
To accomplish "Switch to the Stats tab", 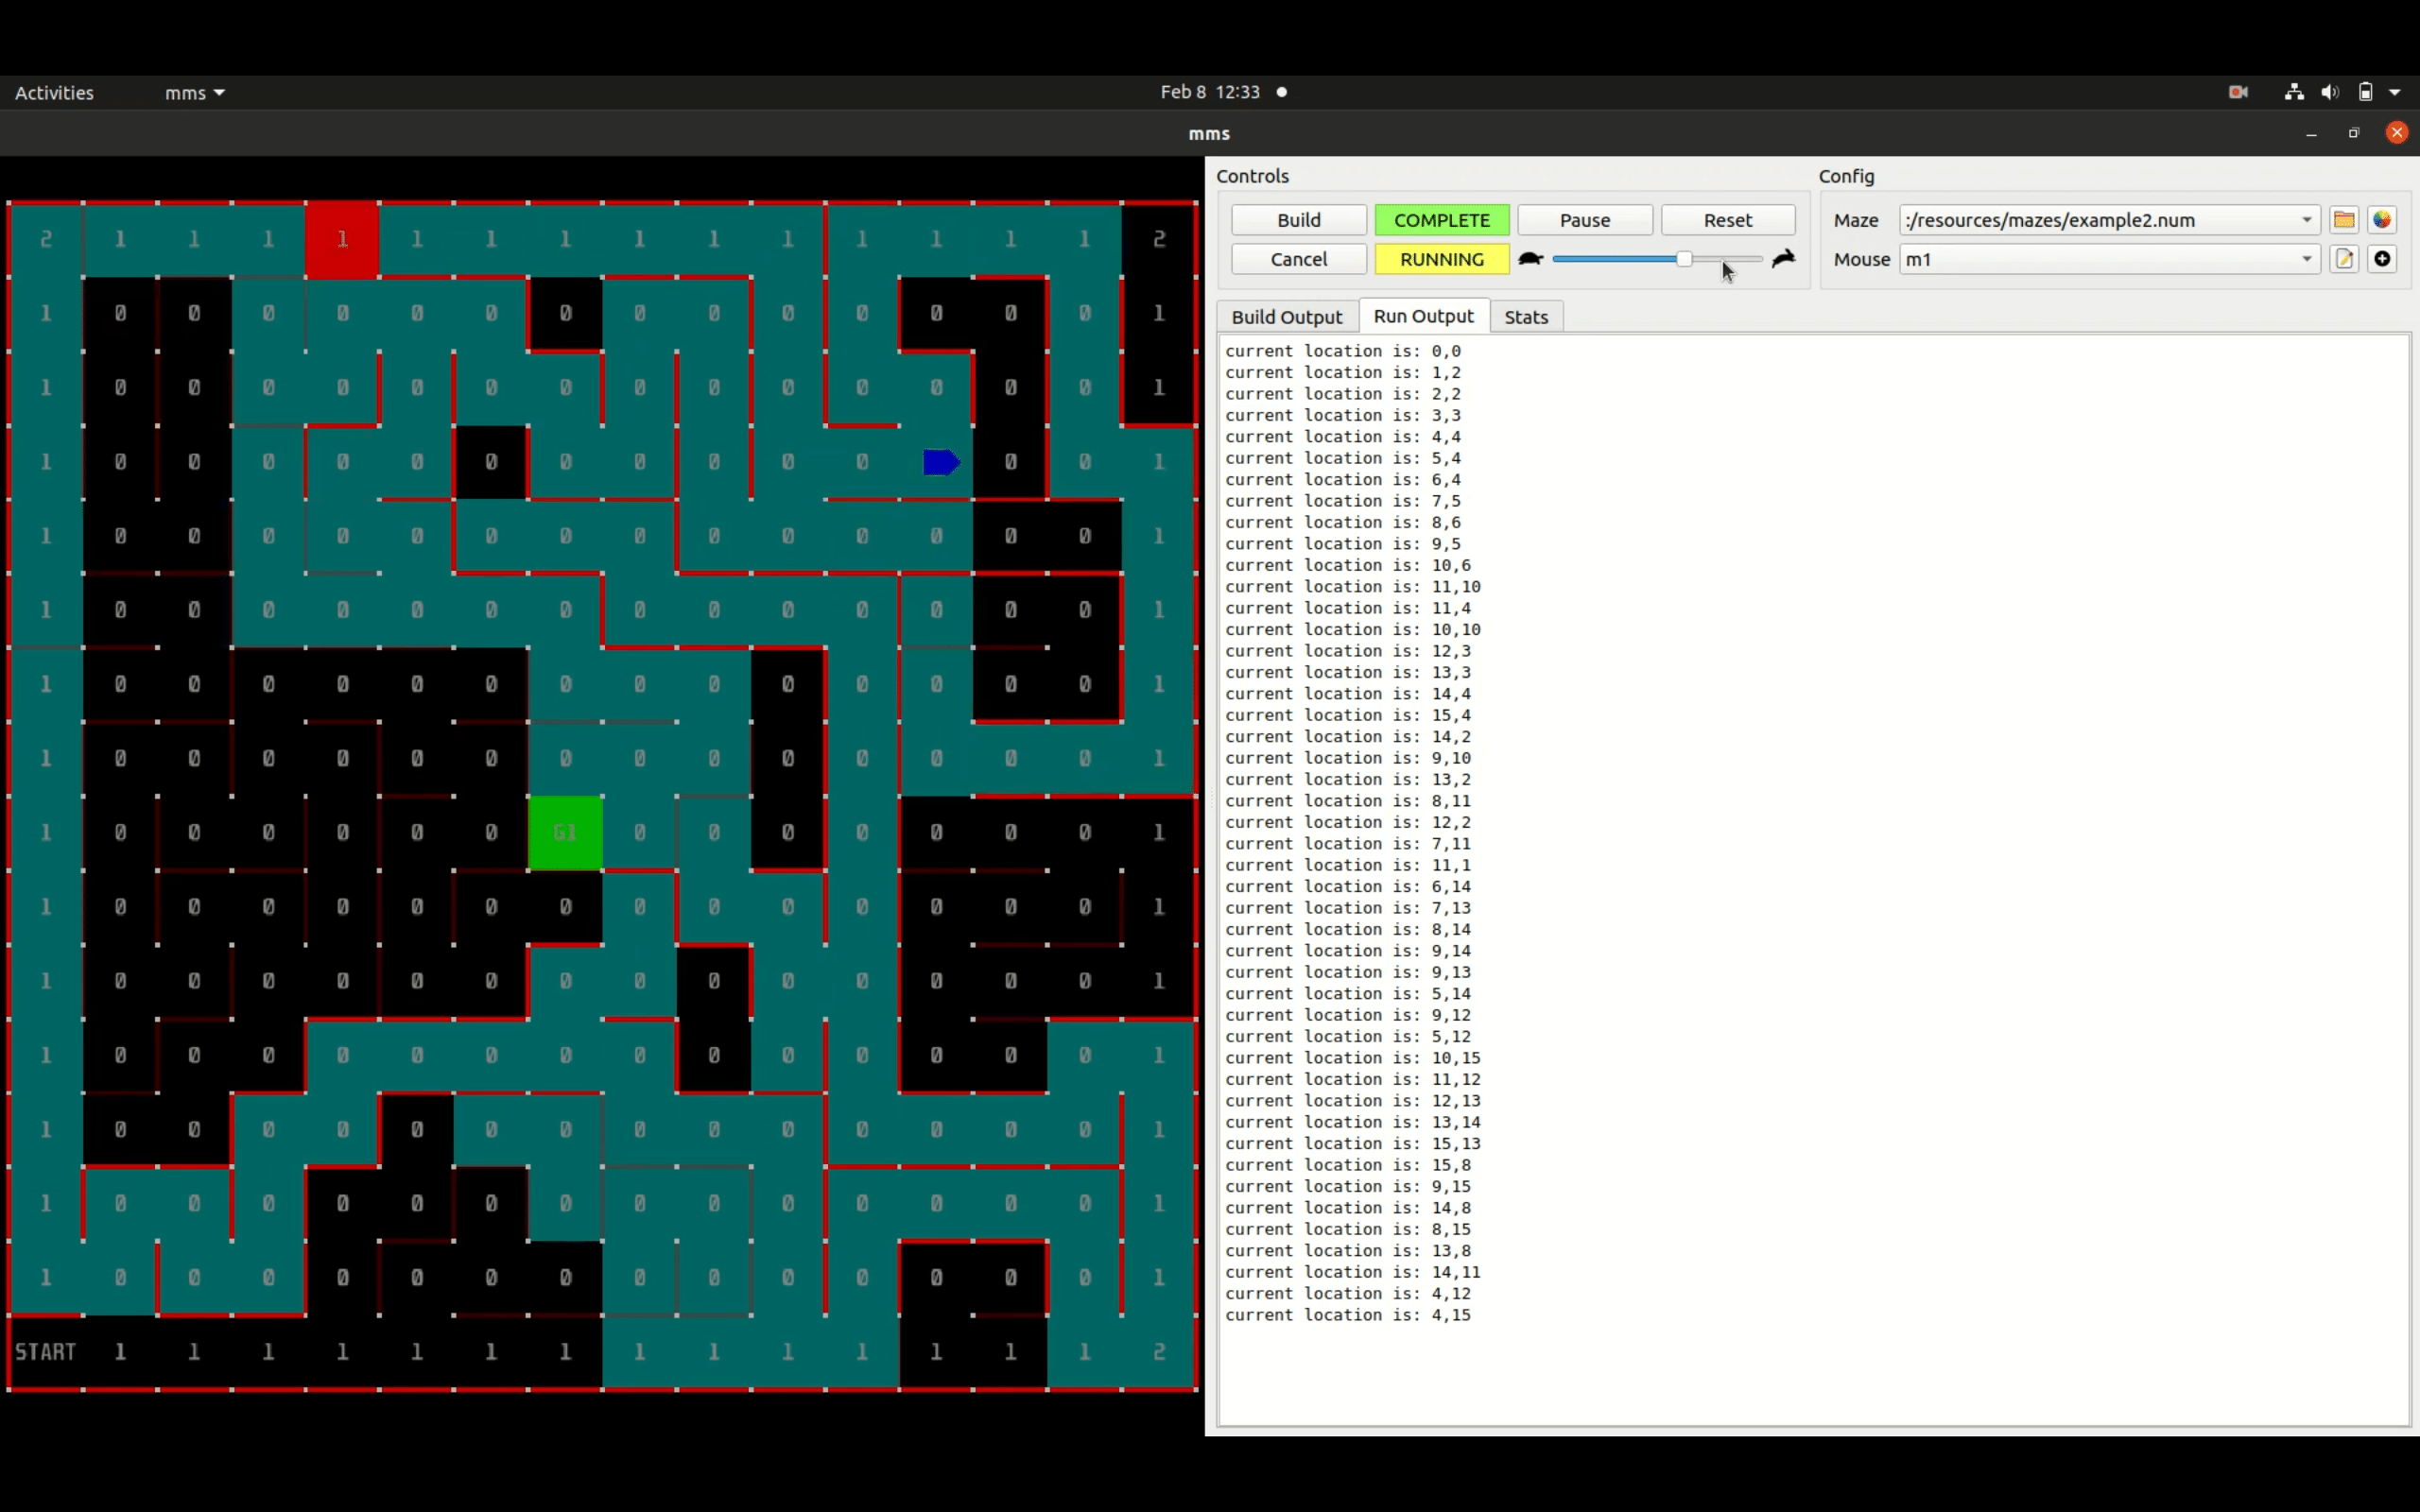I will (1526, 317).
